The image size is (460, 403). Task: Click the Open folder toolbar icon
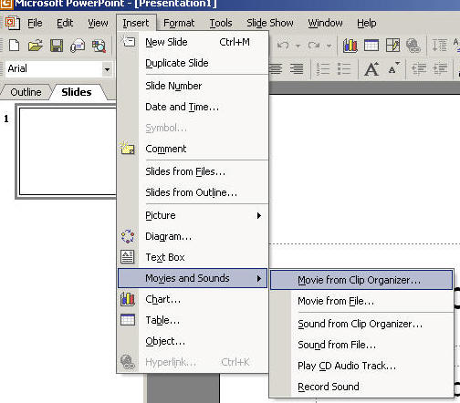point(36,46)
